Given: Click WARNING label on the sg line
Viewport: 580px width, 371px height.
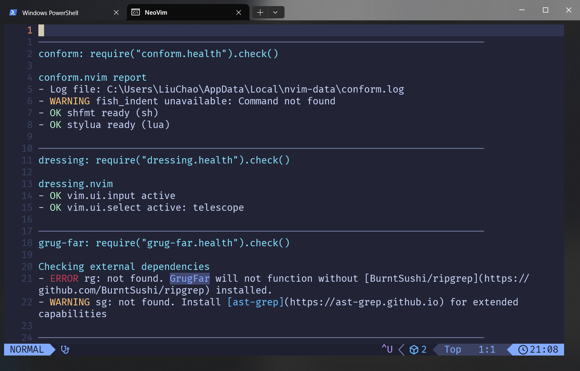Looking at the screenshot, I should click(x=70, y=302).
